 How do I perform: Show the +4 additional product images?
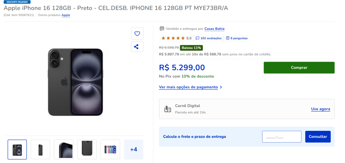pyautogui.click(x=133, y=149)
